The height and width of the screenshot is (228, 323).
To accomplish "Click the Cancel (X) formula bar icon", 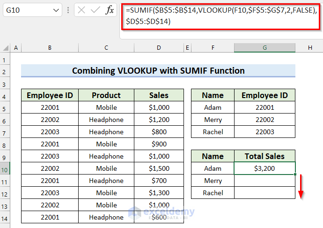I will pyautogui.click(x=81, y=10).
